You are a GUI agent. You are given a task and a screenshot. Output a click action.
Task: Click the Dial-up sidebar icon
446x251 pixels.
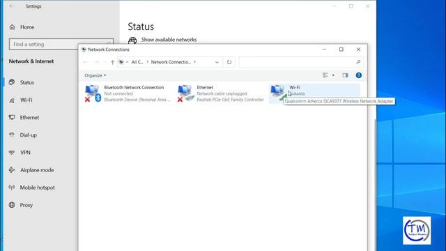pos(12,135)
